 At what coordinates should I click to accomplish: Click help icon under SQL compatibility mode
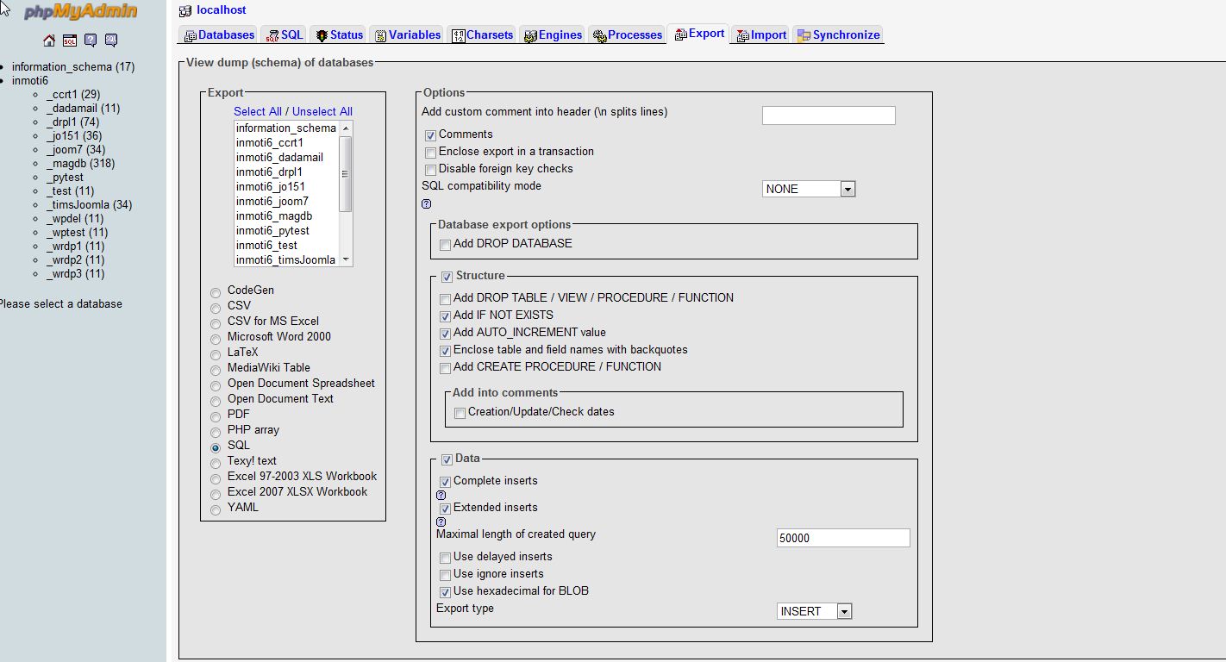click(426, 204)
